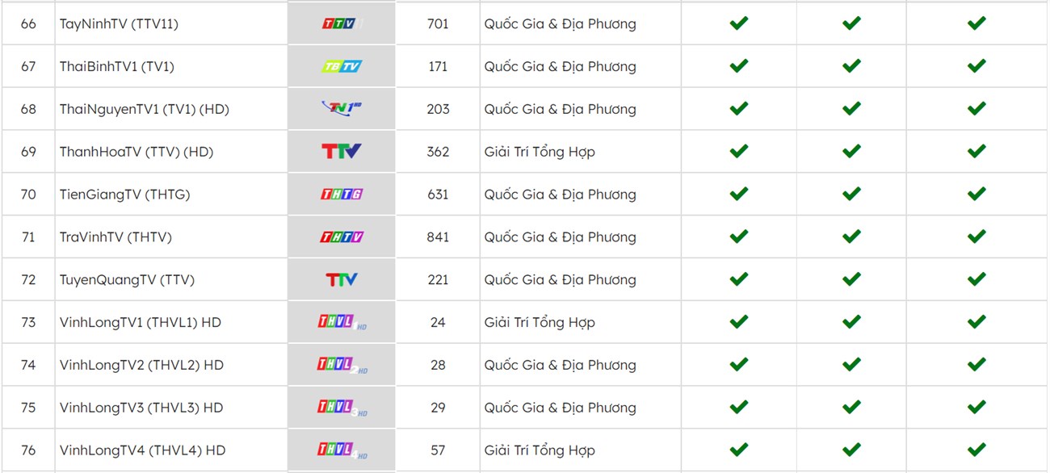Click the TienGiangTV (THTG) channel name
Image resolution: width=1050 pixels, height=473 pixels.
point(125,195)
